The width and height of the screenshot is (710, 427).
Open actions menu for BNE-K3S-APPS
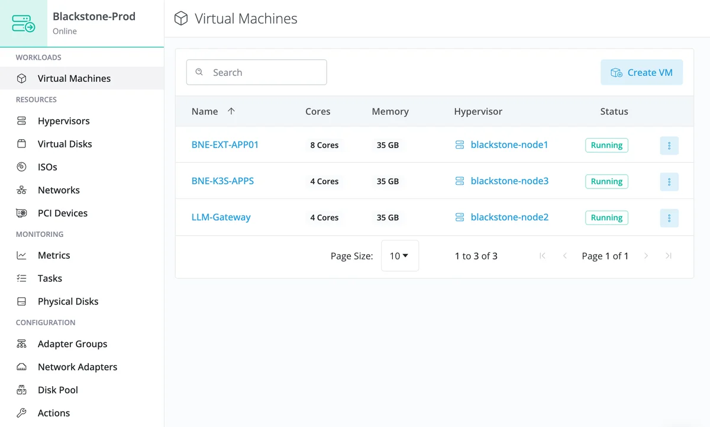[669, 182]
